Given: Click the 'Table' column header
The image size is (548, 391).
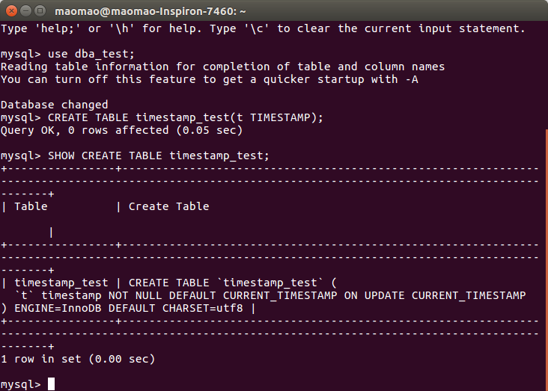Looking at the screenshot, I should click(x=31, y=206).
